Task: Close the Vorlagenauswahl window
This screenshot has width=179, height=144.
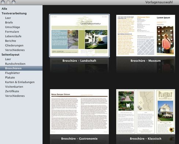Action: (3, 2)
